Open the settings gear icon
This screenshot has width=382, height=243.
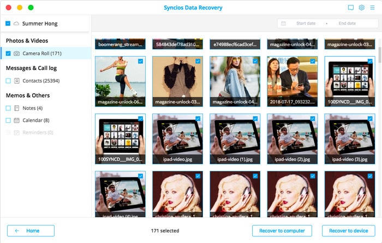click(x=361, y=8)
